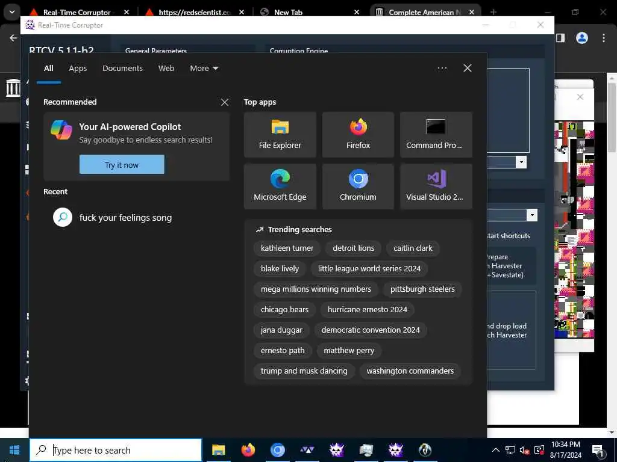
Task: Click the Copilot logo icon
Action: pos(61,130)
